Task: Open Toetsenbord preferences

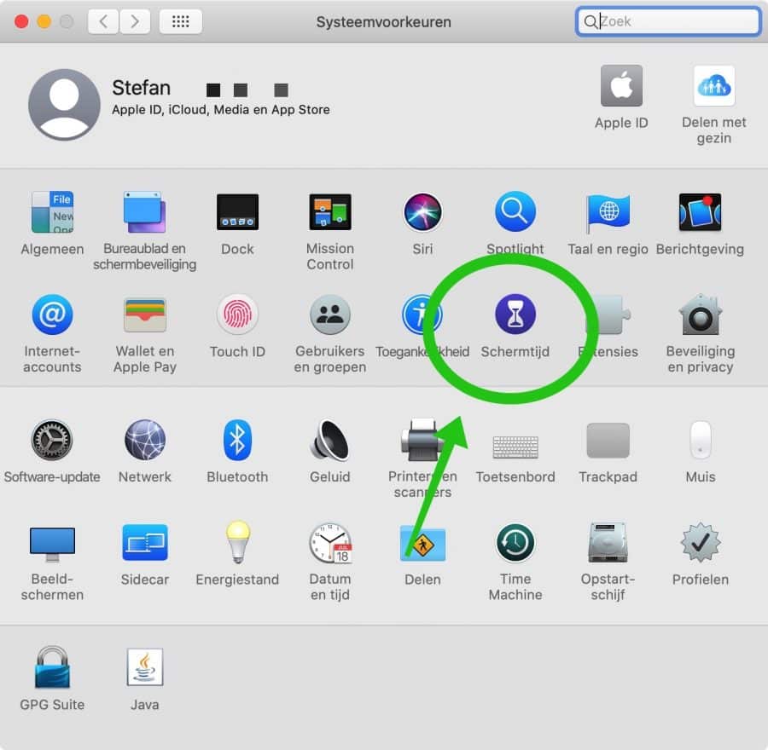Action: point(515,447)
